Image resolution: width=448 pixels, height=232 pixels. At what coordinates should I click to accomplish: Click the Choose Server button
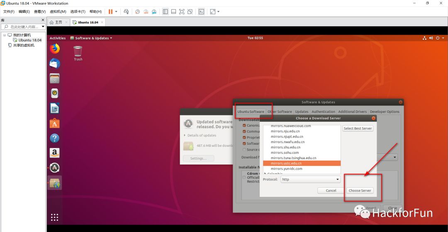pyautogui.click(x=360, y=191)
